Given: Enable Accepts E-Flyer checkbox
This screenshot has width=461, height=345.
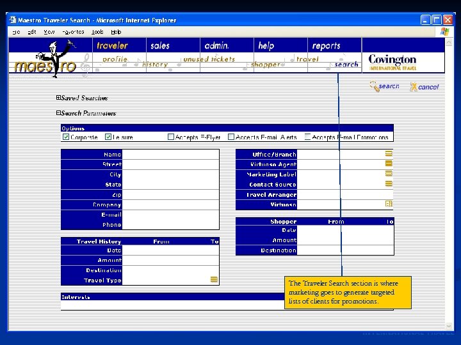Looking at the screenshot, I should coord(171,137).
